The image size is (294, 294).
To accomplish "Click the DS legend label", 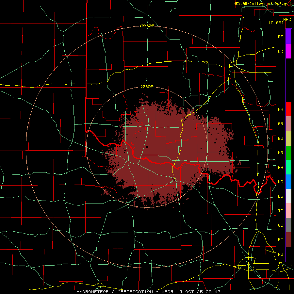I will pyautogui.click(x=280, y=196).
